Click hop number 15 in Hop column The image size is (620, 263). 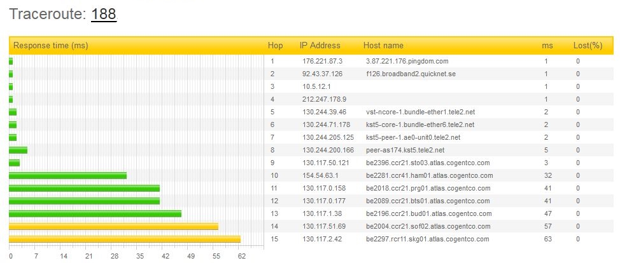pos(274,239)
